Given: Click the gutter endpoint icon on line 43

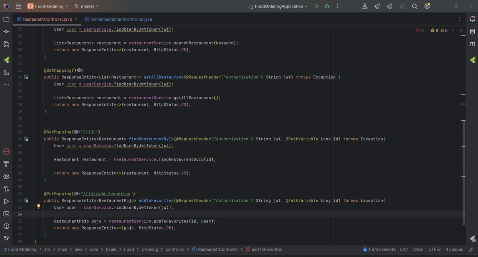Looking at the screenshot, I should [26, 139].
